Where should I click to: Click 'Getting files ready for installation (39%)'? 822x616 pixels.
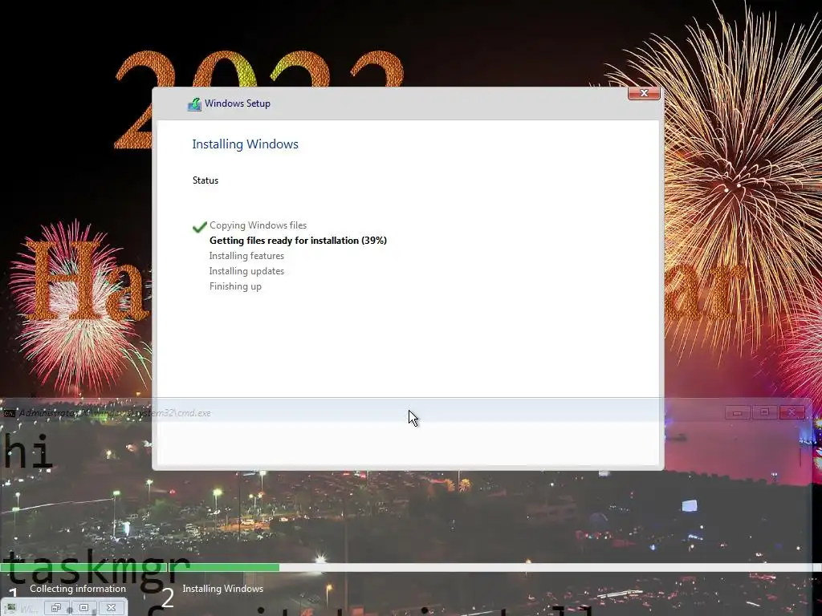pyautogui.click(x=298, y=241)
